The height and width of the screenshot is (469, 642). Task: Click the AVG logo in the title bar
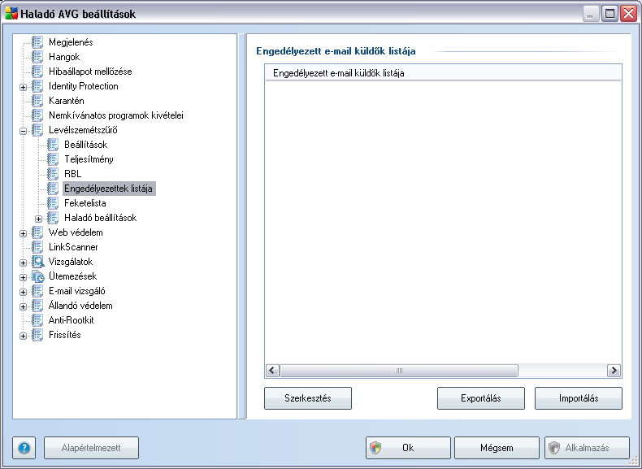coord(11,14)
